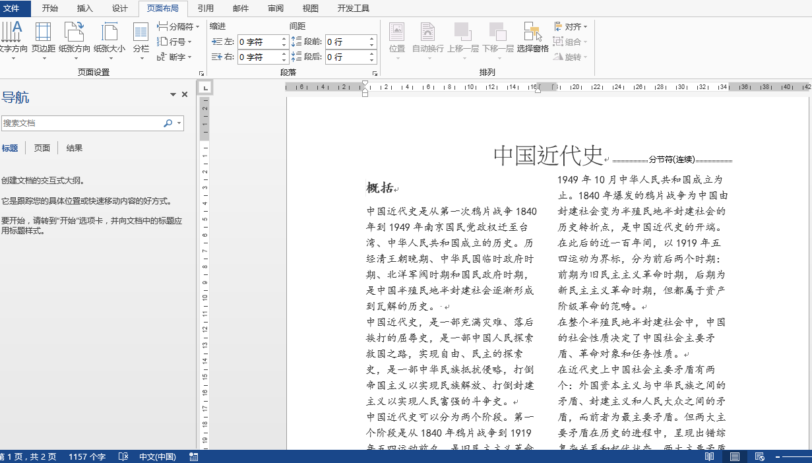Image resolution: width=812 pixels, height=463 pixels.
Task: Expand the 对齐 align dropdown
Action: click(x=571, y=27)
